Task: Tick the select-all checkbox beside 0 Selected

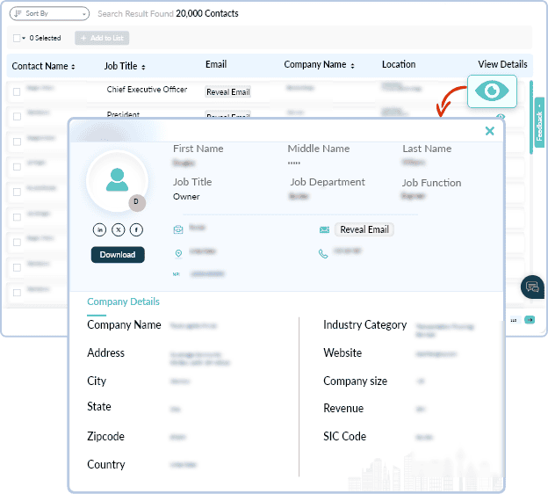Action: coord(17,38)
